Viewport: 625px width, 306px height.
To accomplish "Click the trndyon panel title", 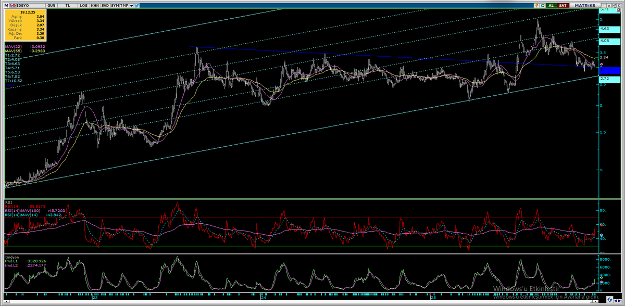I will [x=11, y=257].
